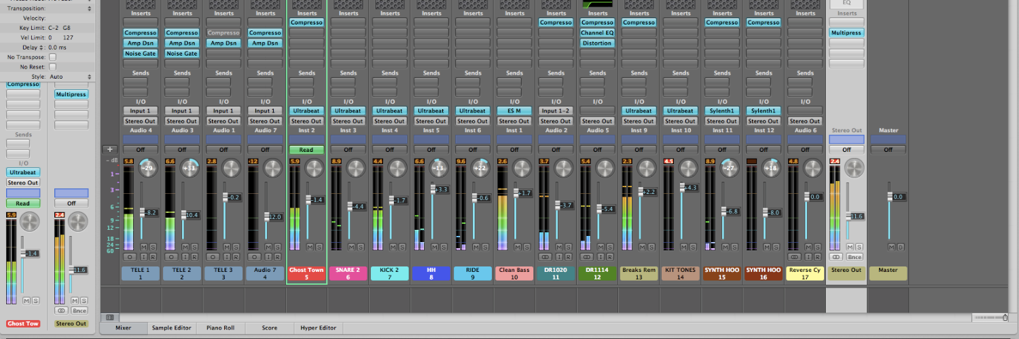Open the Style Auto popup menu

click(71, 77)
